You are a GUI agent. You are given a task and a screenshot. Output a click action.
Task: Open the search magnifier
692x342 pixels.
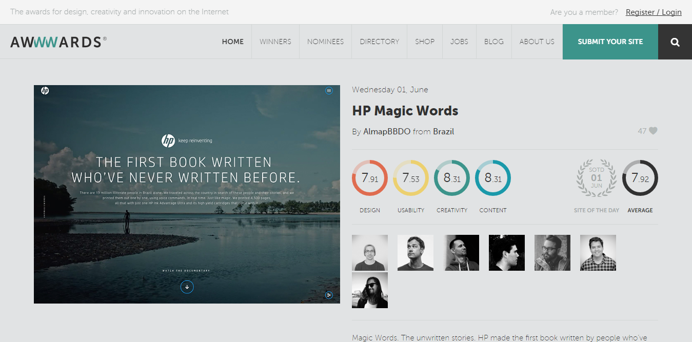675,42
